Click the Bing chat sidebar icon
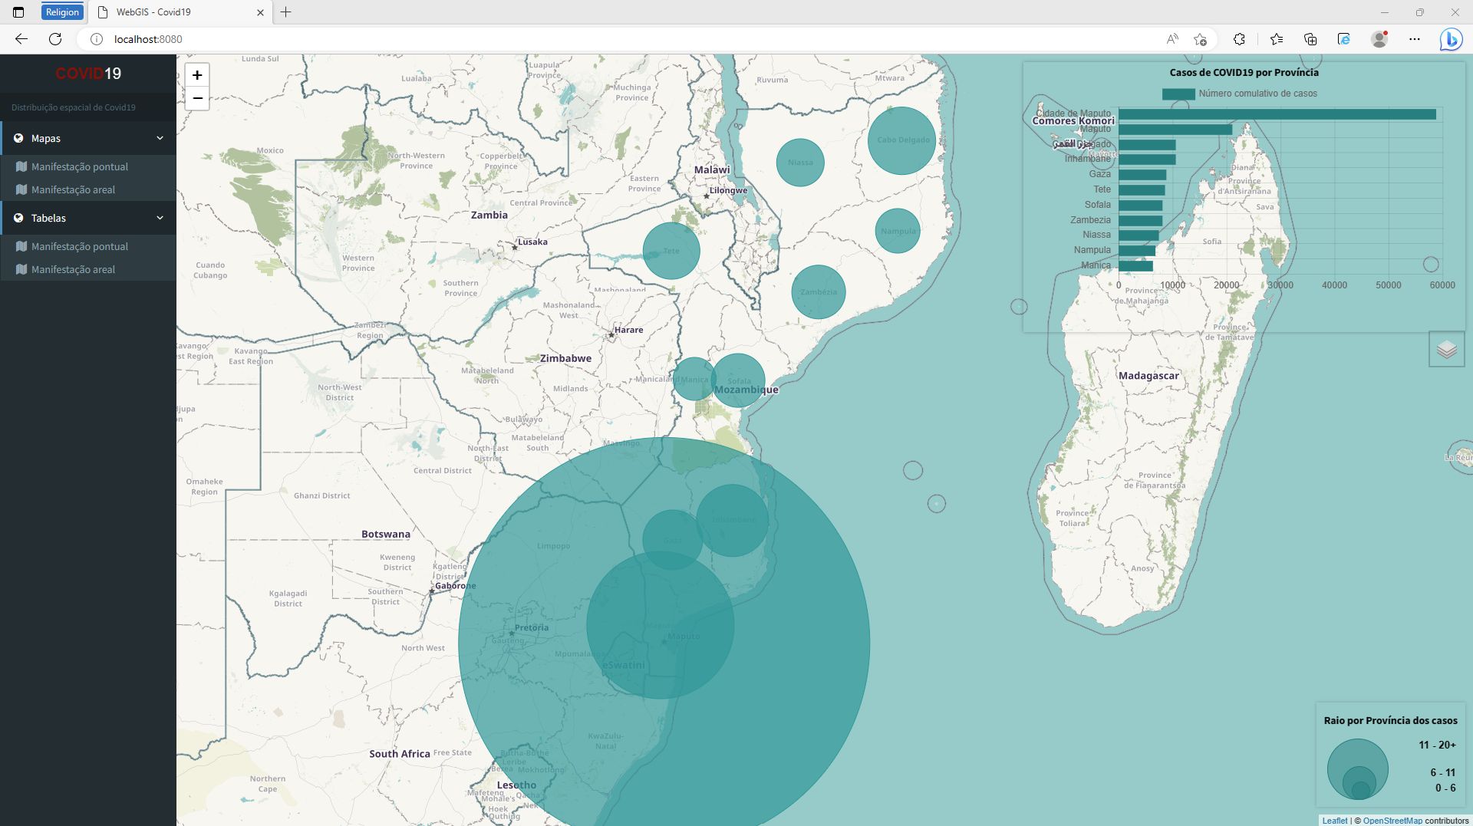The image size is (1473, 826). click(1450, 39)
